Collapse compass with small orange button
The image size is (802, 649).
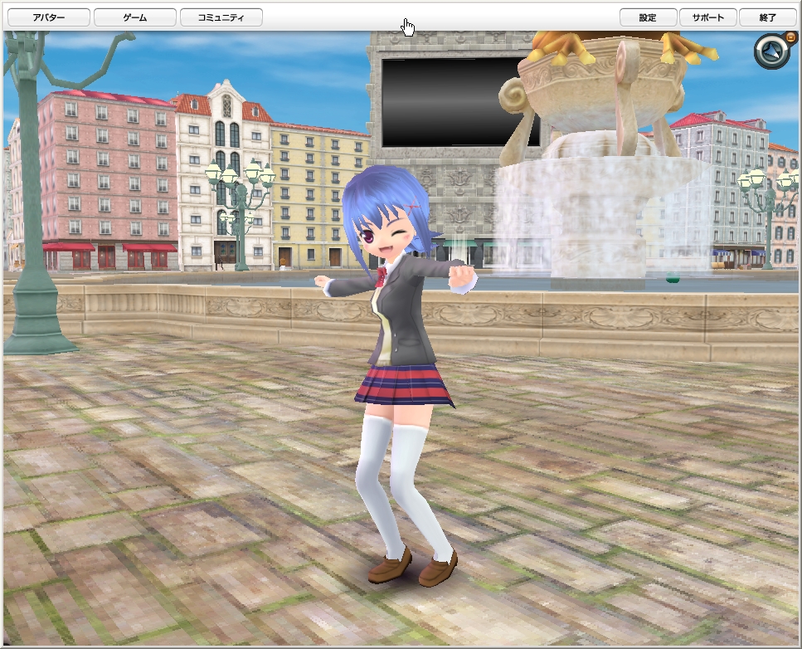[790, 37]
